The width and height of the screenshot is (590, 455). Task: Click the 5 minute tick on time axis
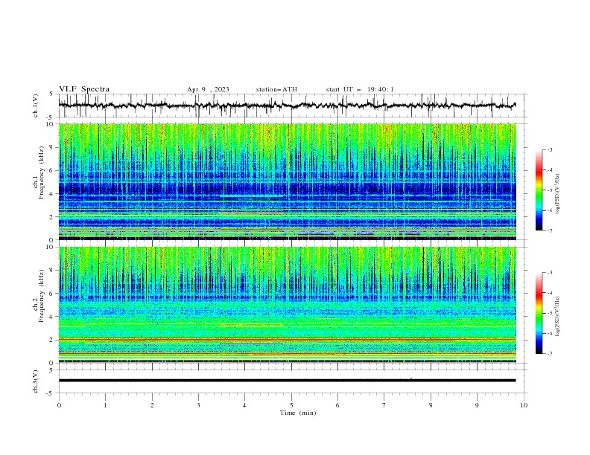[x=291, y=405]
